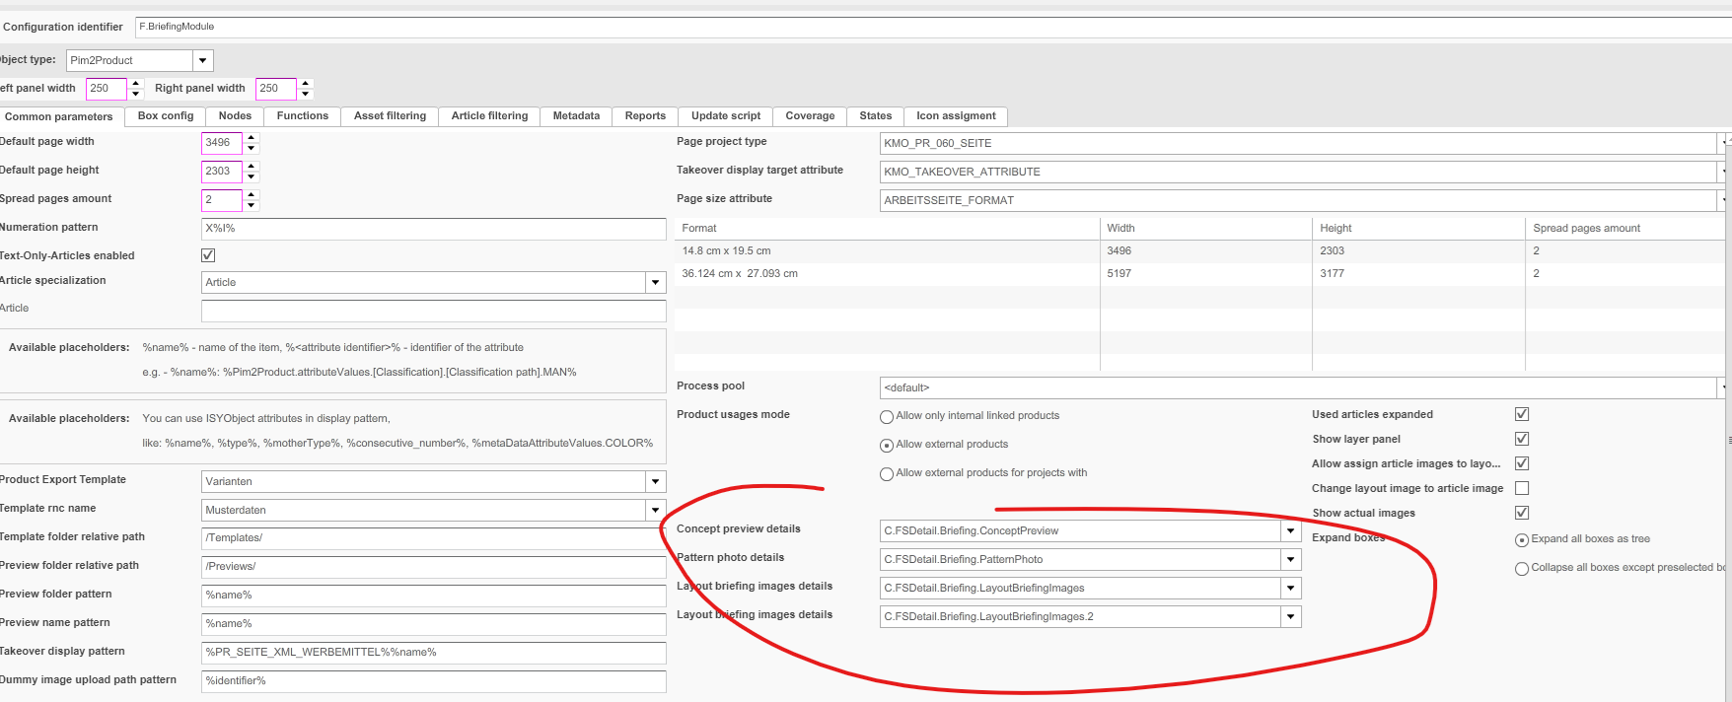Select Allow only internal linked products
Image resolution: width=1732 pixels, height=702 pixels.
887,417
